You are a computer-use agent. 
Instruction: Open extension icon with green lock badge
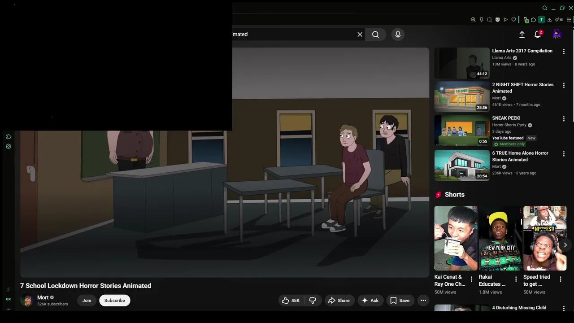click(526, 20)
